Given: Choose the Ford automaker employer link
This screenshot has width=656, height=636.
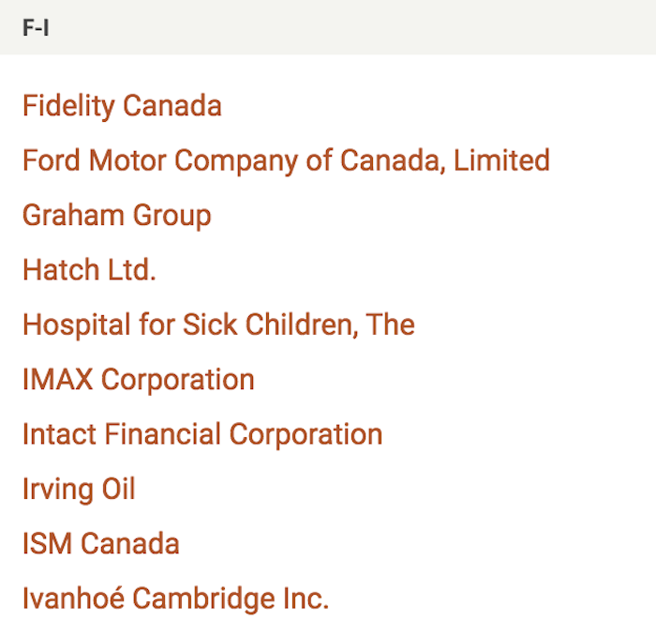Looking at the screenshot, I should tap(286, 160).
